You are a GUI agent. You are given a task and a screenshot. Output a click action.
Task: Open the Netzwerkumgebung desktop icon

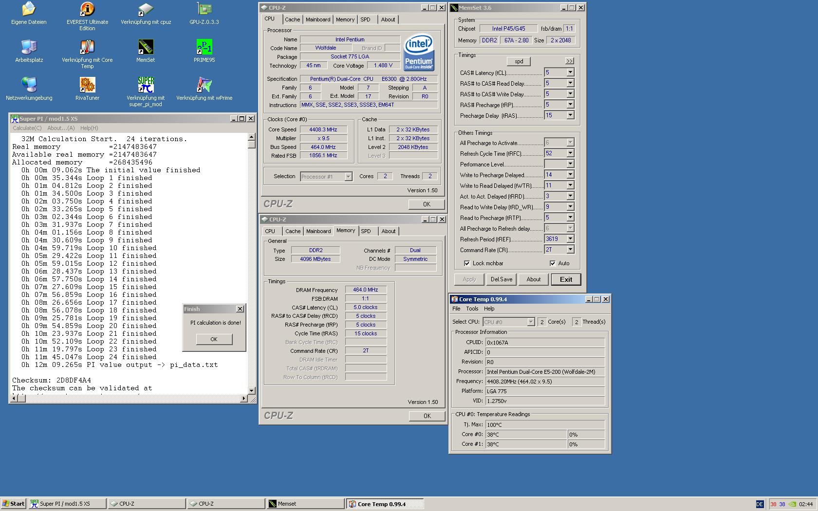(x=29, y=86)
